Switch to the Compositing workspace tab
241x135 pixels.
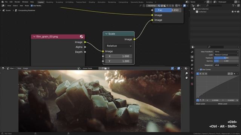coord(123,2)
